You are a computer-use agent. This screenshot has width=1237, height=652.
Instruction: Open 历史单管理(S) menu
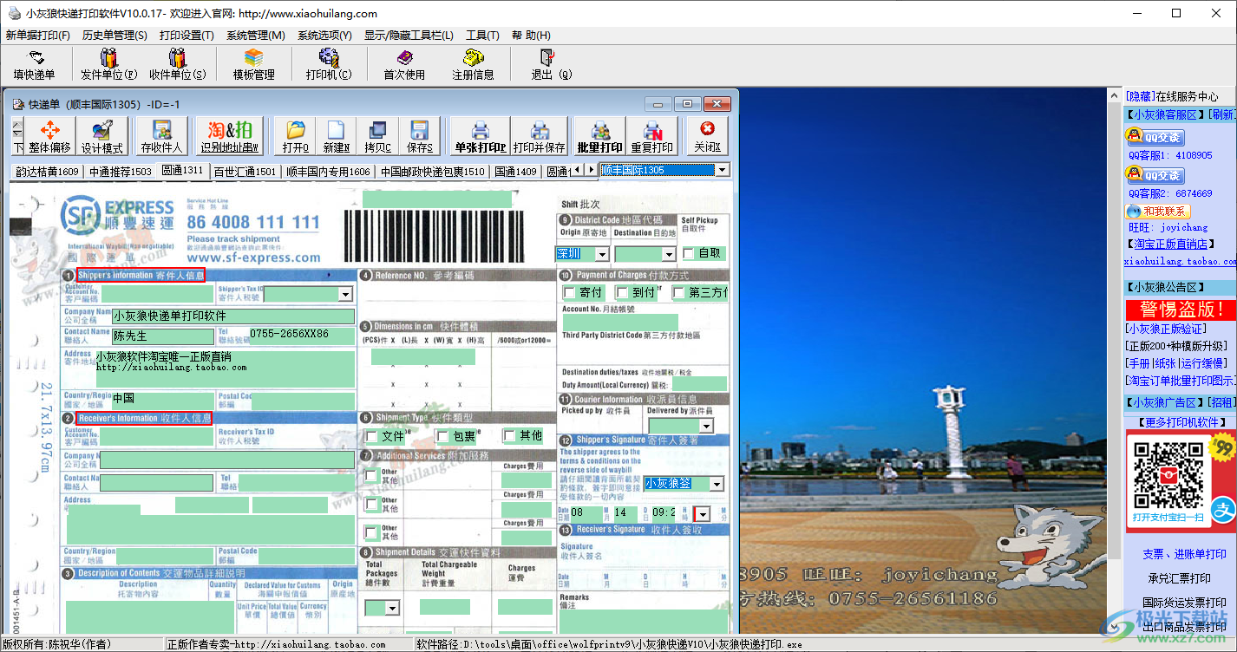point(115,36)
